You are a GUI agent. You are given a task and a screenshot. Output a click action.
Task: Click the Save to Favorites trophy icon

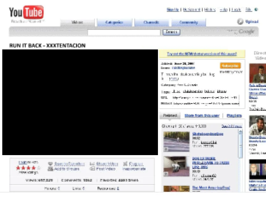pyautogui.click(x=50, y=164)
